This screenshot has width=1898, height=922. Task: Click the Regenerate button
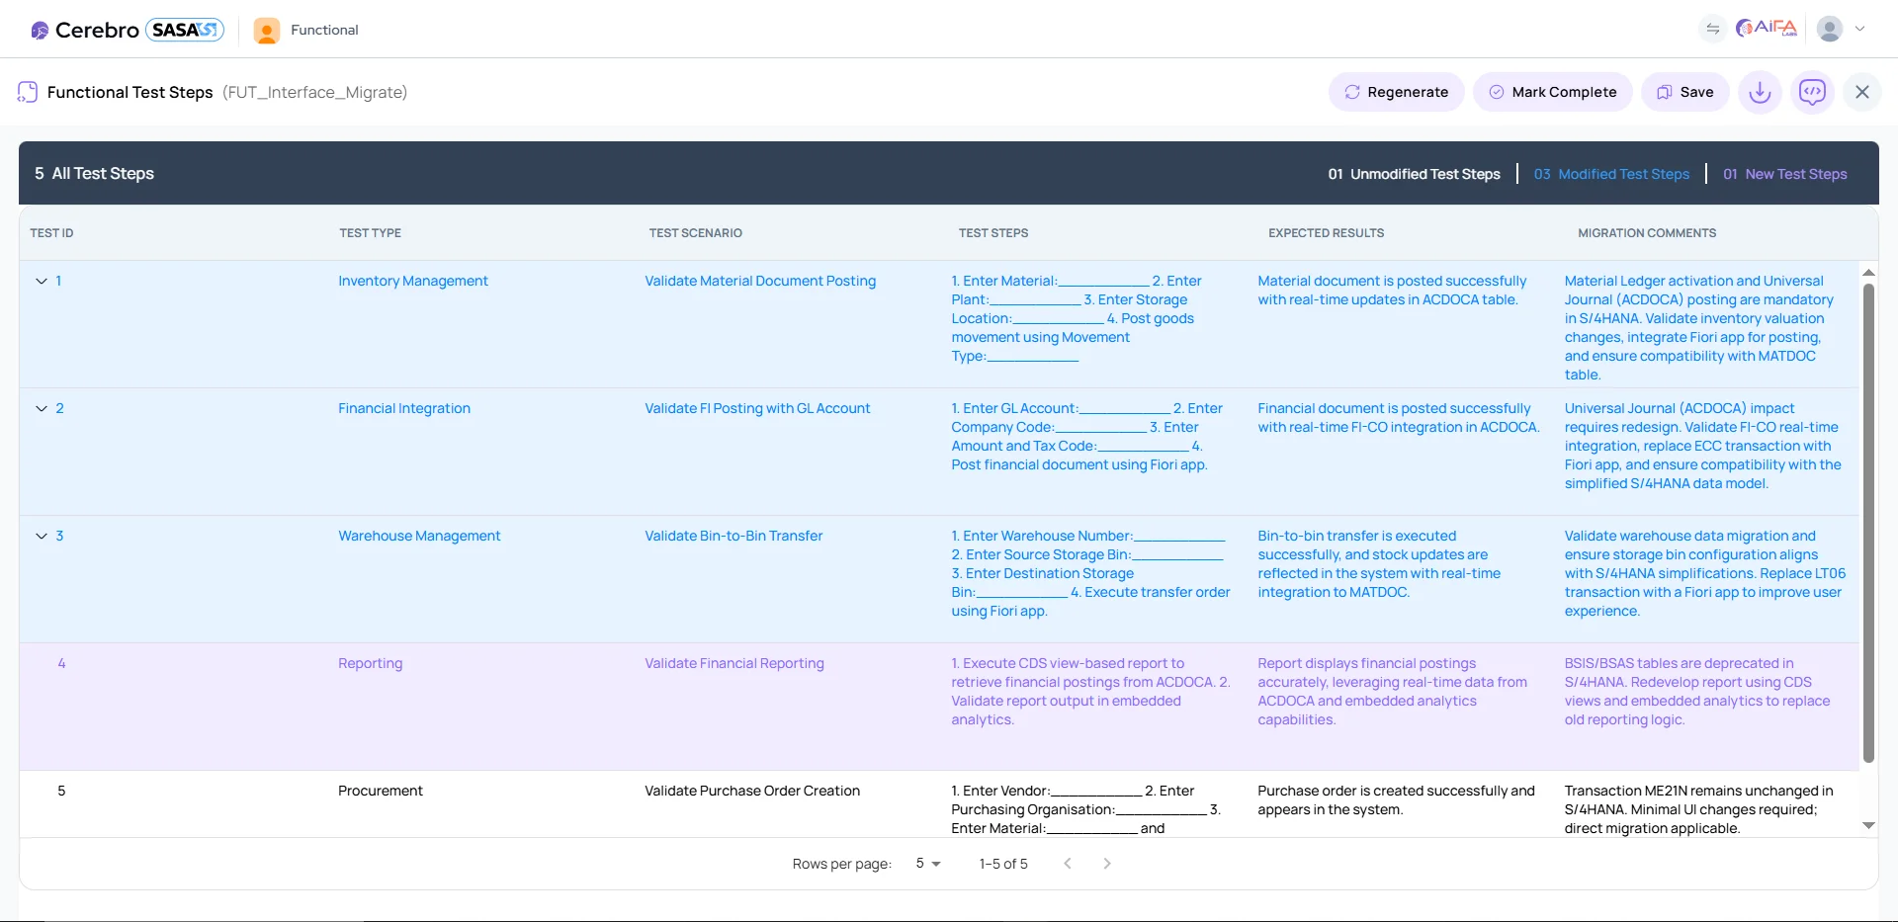[x=1396, y=91]
